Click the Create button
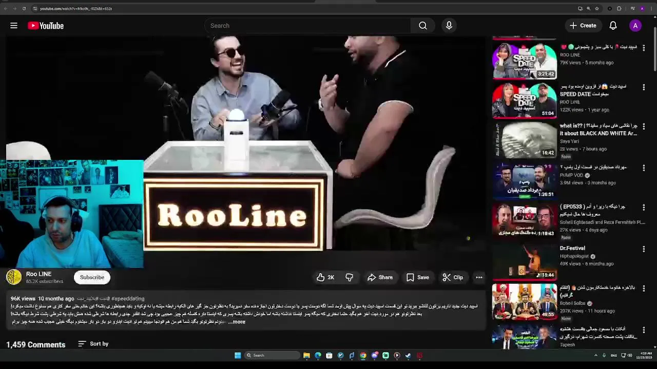Image resolution: width=657 pixels, height=369 pixels. click(x=583, y=26)
